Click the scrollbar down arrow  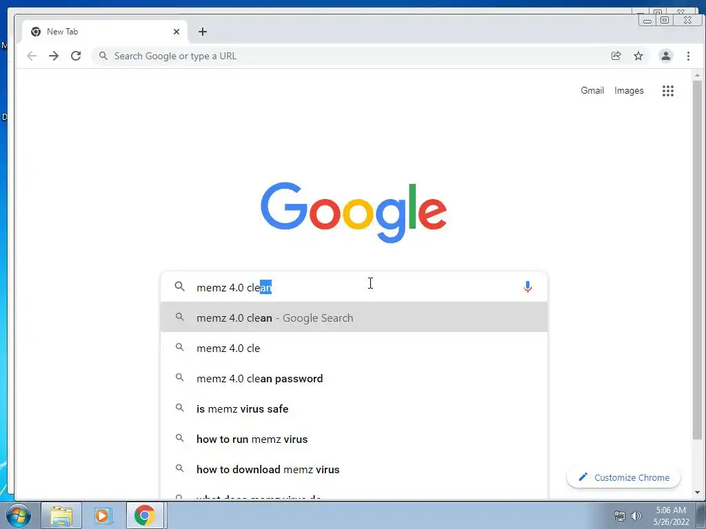coord(697,492)
